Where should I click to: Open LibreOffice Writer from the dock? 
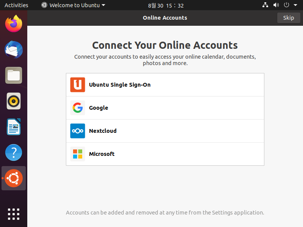(x=14, y=127)
